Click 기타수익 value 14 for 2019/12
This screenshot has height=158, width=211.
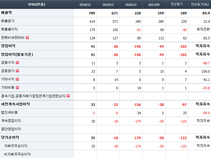tap(116, 80)
